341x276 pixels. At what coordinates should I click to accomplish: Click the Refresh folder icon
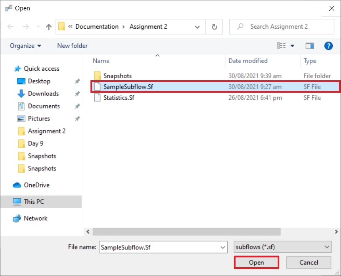(214, 27)
